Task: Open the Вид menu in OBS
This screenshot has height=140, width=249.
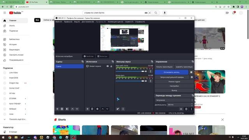Action: coord(77,22)
